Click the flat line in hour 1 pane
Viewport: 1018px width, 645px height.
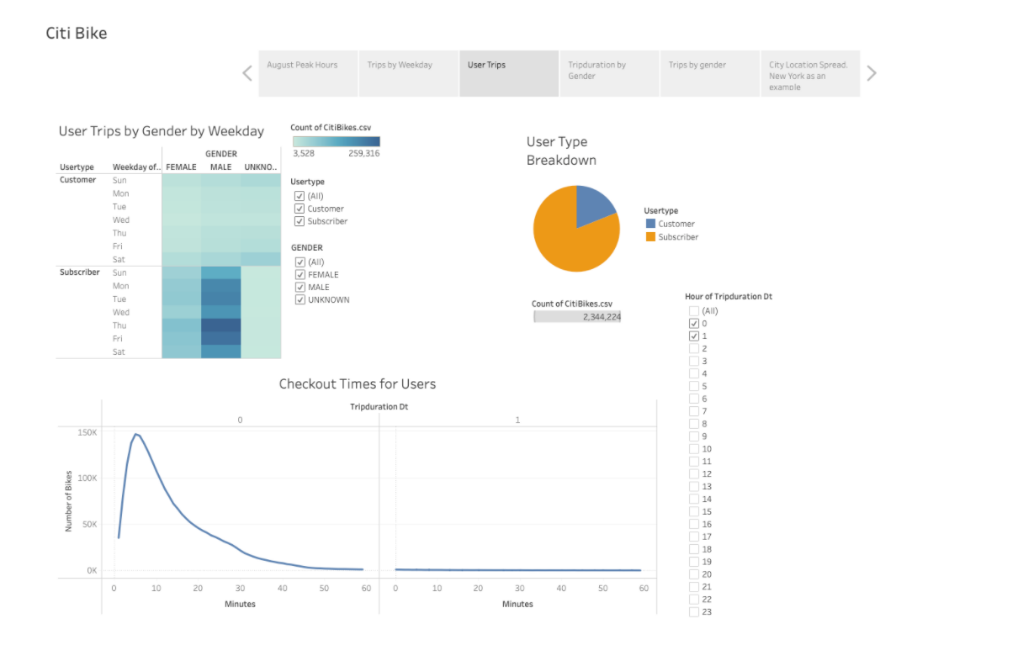tap(517, 570)
